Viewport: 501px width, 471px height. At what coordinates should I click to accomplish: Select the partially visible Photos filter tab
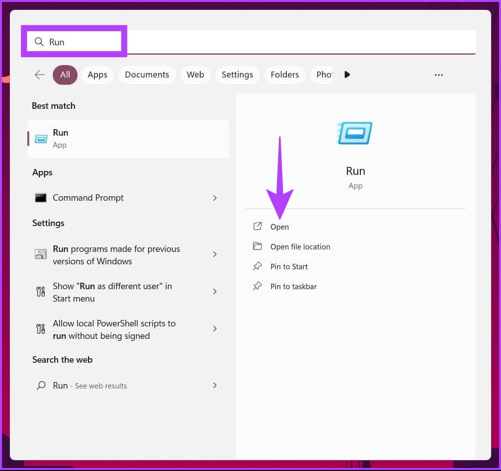pos(322,75)
